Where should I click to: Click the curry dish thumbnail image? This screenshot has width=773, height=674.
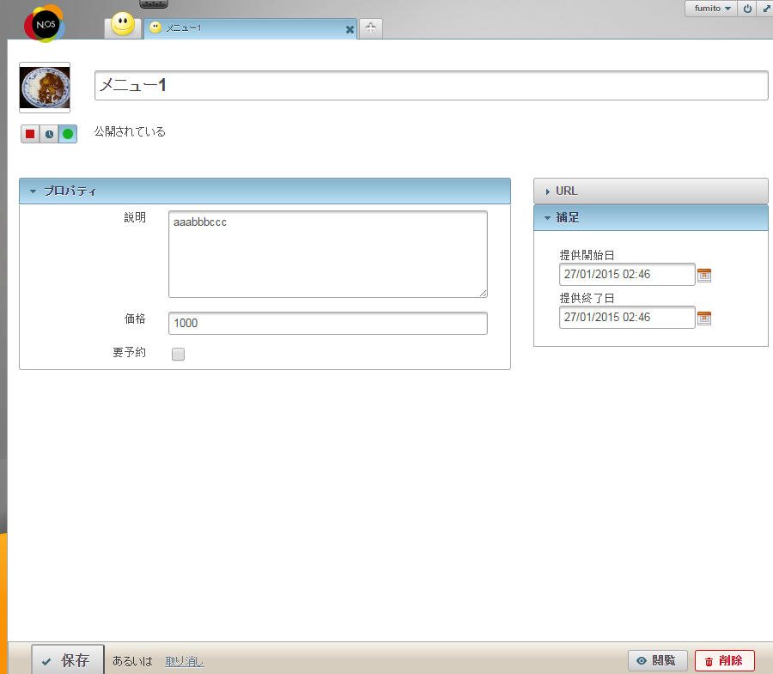[45, 88]
